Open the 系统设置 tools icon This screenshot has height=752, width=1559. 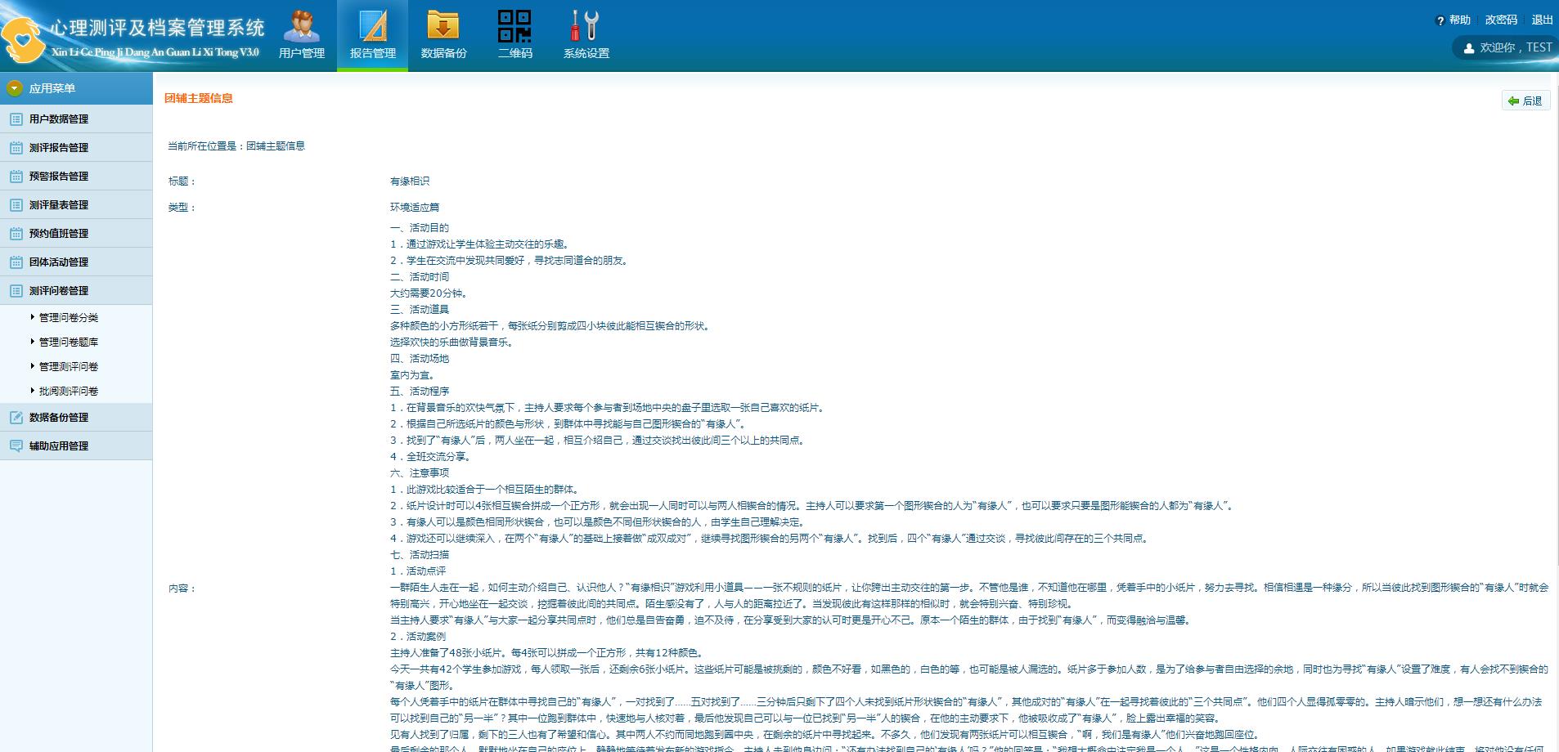pos(586,25)
